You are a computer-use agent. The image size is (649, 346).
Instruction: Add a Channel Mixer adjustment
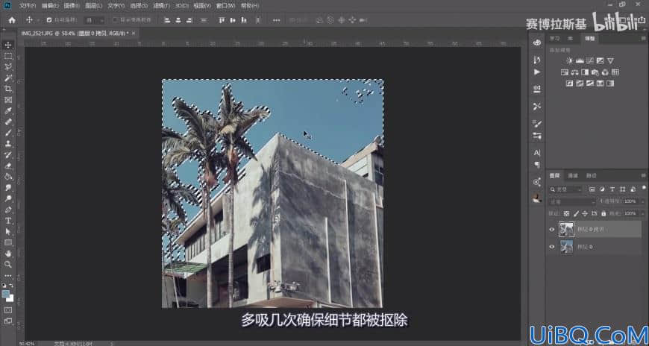point(605,72)
